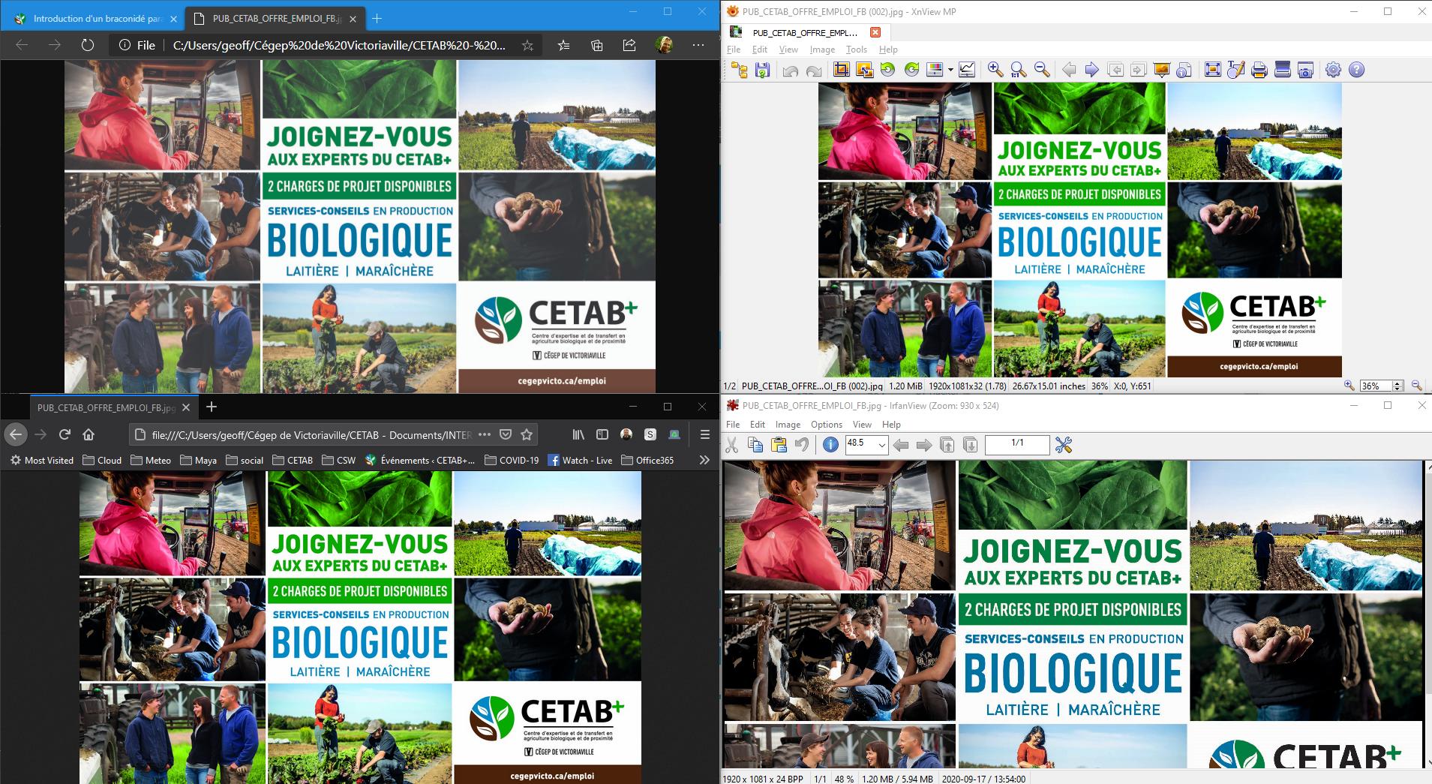1432x784 pixels.
Task: Open the Cloud bookmarks folder in Firefox
Action: (x=103, y=460)
